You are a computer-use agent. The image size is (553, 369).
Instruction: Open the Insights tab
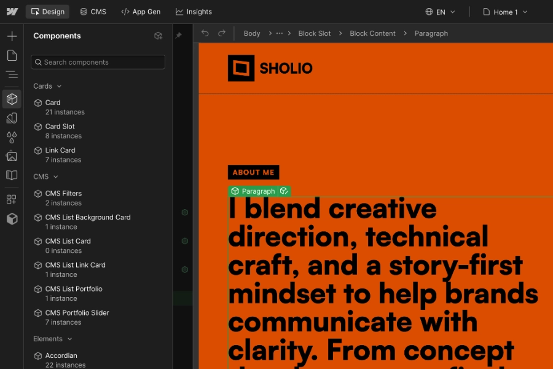[194, 11]
